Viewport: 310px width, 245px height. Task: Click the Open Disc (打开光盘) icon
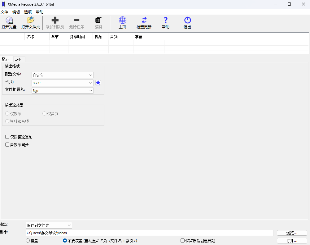(x=9, y=20)
